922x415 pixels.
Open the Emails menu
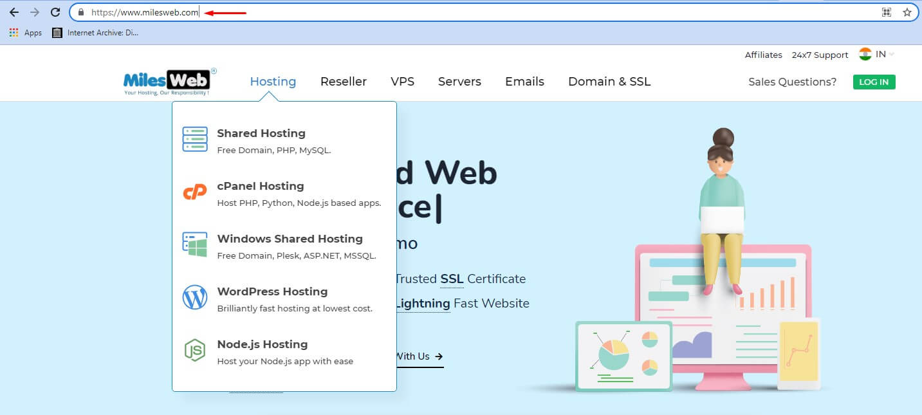pos(524,82)
